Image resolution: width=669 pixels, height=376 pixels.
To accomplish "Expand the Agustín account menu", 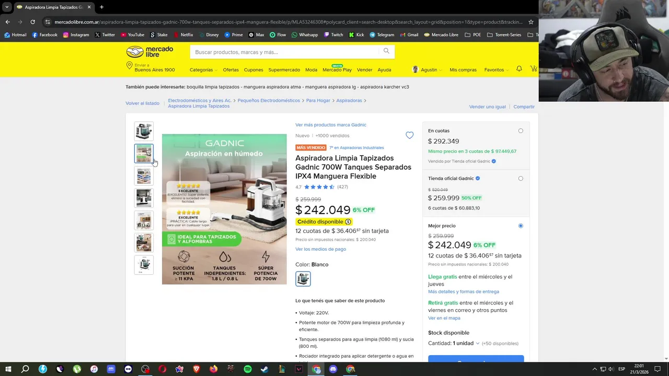I will pyautogui.click(x=427, y=69).
